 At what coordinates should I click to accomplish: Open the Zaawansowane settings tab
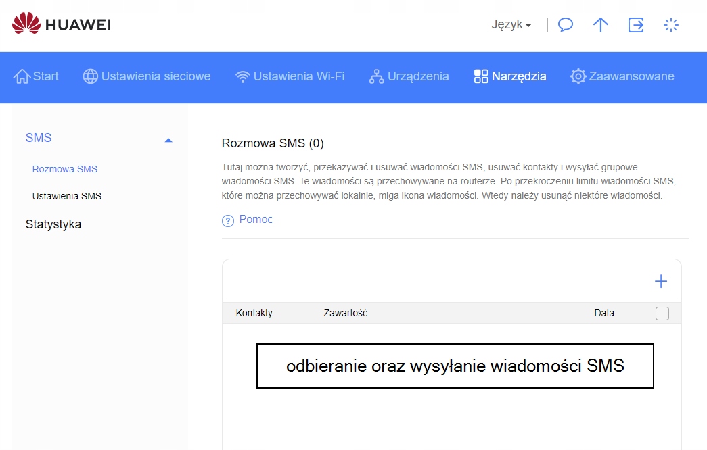coord(622,76)
